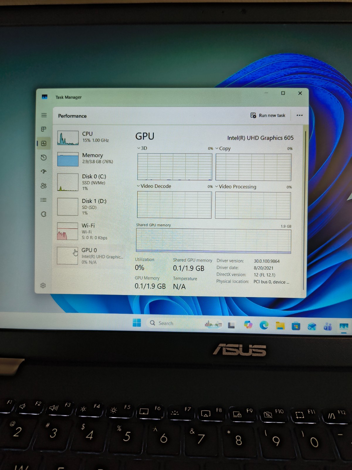The image size is (352, 470).
Task: Select the CPU performance entry
Action: point(92,138)
